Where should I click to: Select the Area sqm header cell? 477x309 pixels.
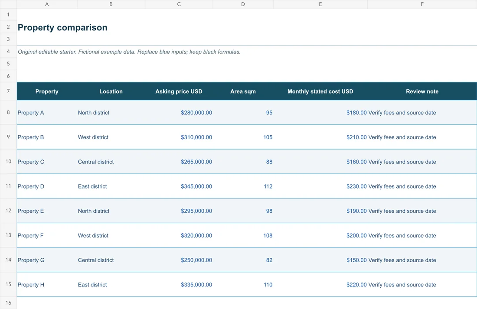tap(243, 91)
